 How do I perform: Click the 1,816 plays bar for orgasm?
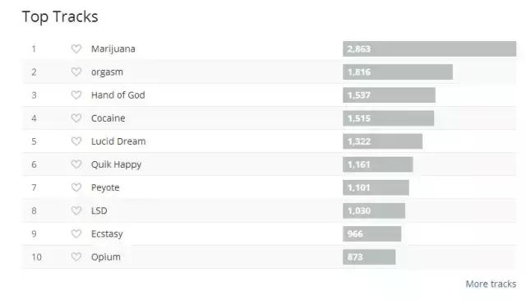coord(398,72)
